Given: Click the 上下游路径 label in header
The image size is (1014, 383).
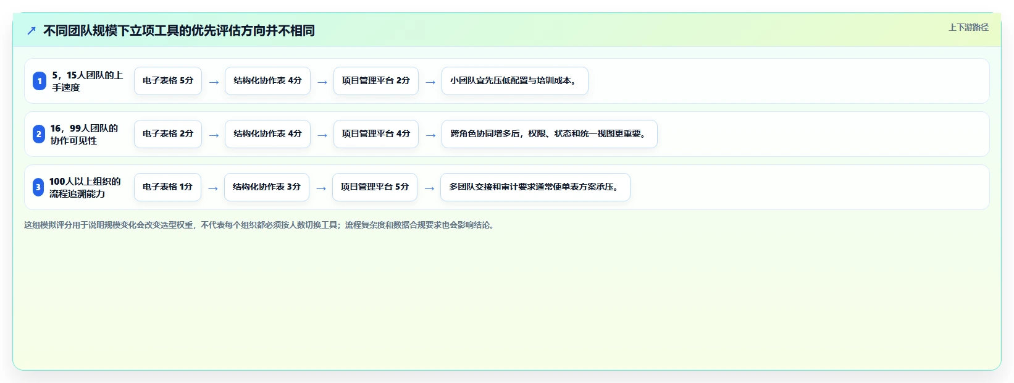Looking at the screenshot, I should point(968,27).
